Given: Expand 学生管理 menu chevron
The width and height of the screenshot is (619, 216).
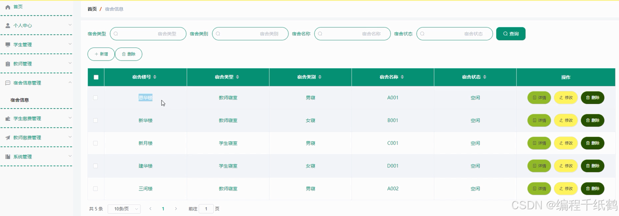Looking at the screenshot, I should tap(70, 44).
